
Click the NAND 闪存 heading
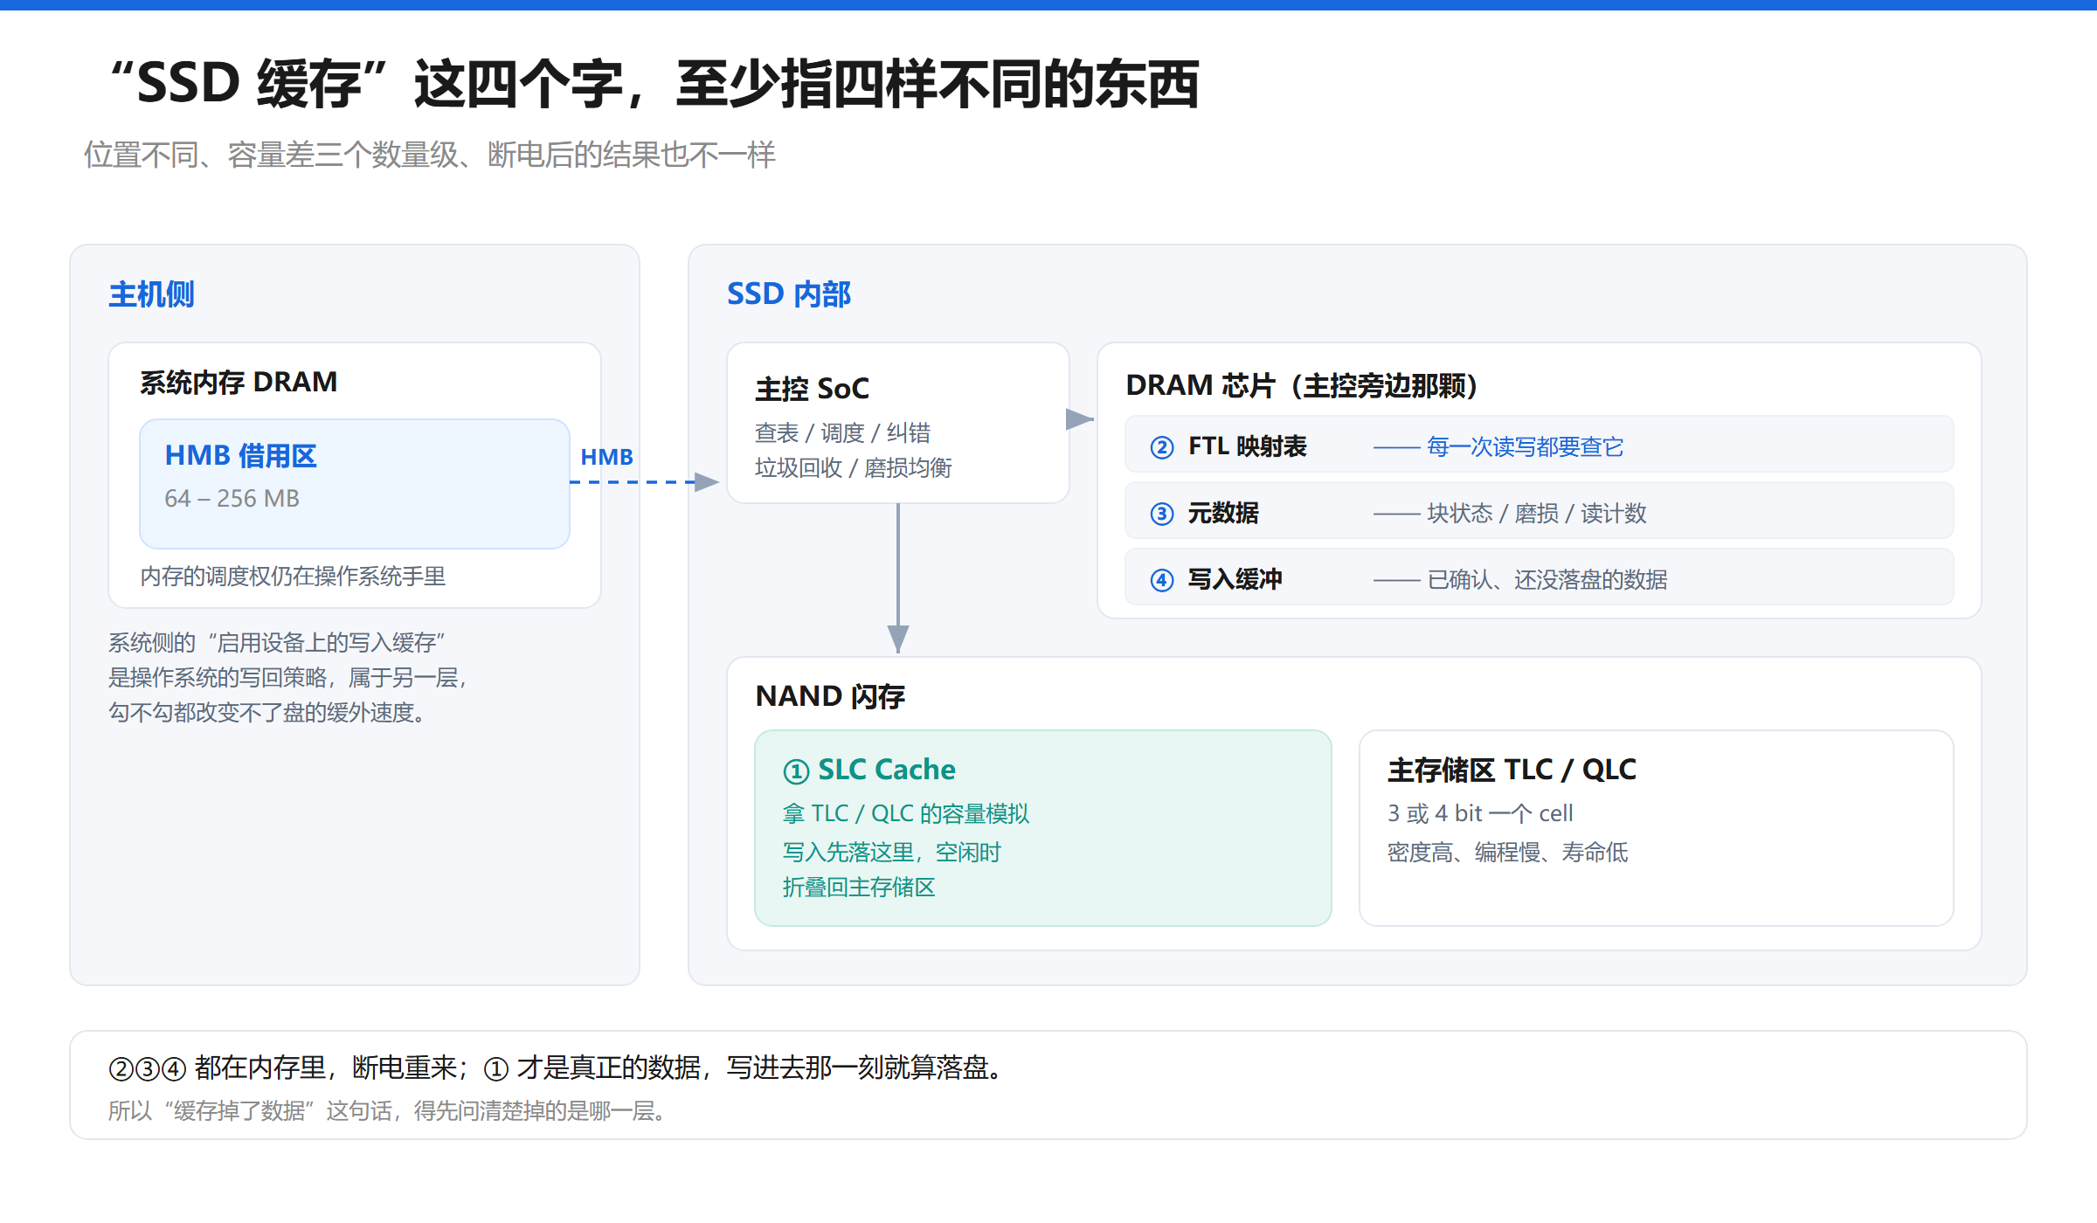pyautogui.click(x=829, y=696)
